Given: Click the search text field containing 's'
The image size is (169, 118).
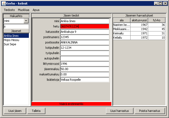Looking at the screenshot, I should pos(16,26).
